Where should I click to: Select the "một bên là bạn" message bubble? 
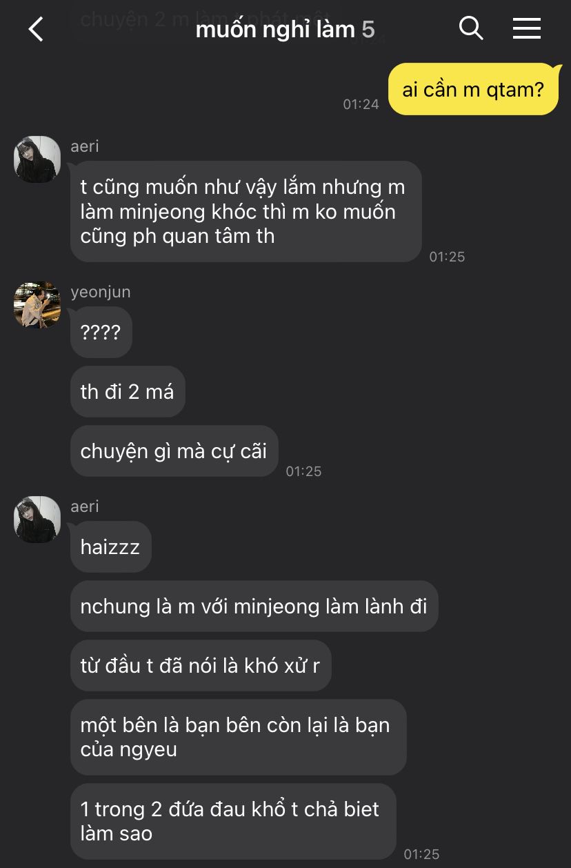238,737
